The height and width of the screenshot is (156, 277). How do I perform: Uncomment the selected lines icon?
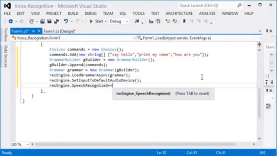click(x=175, y=21)
